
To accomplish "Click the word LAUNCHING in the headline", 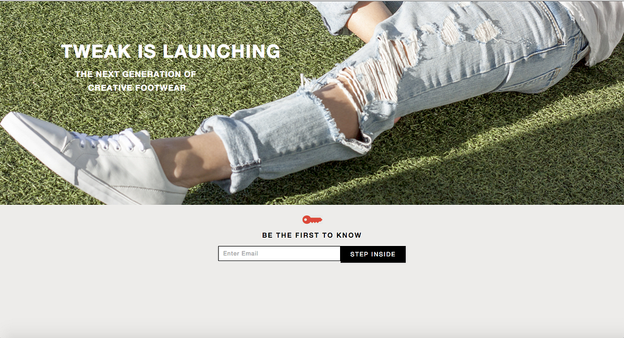I will pyautogui.click(x=222, y=51).
